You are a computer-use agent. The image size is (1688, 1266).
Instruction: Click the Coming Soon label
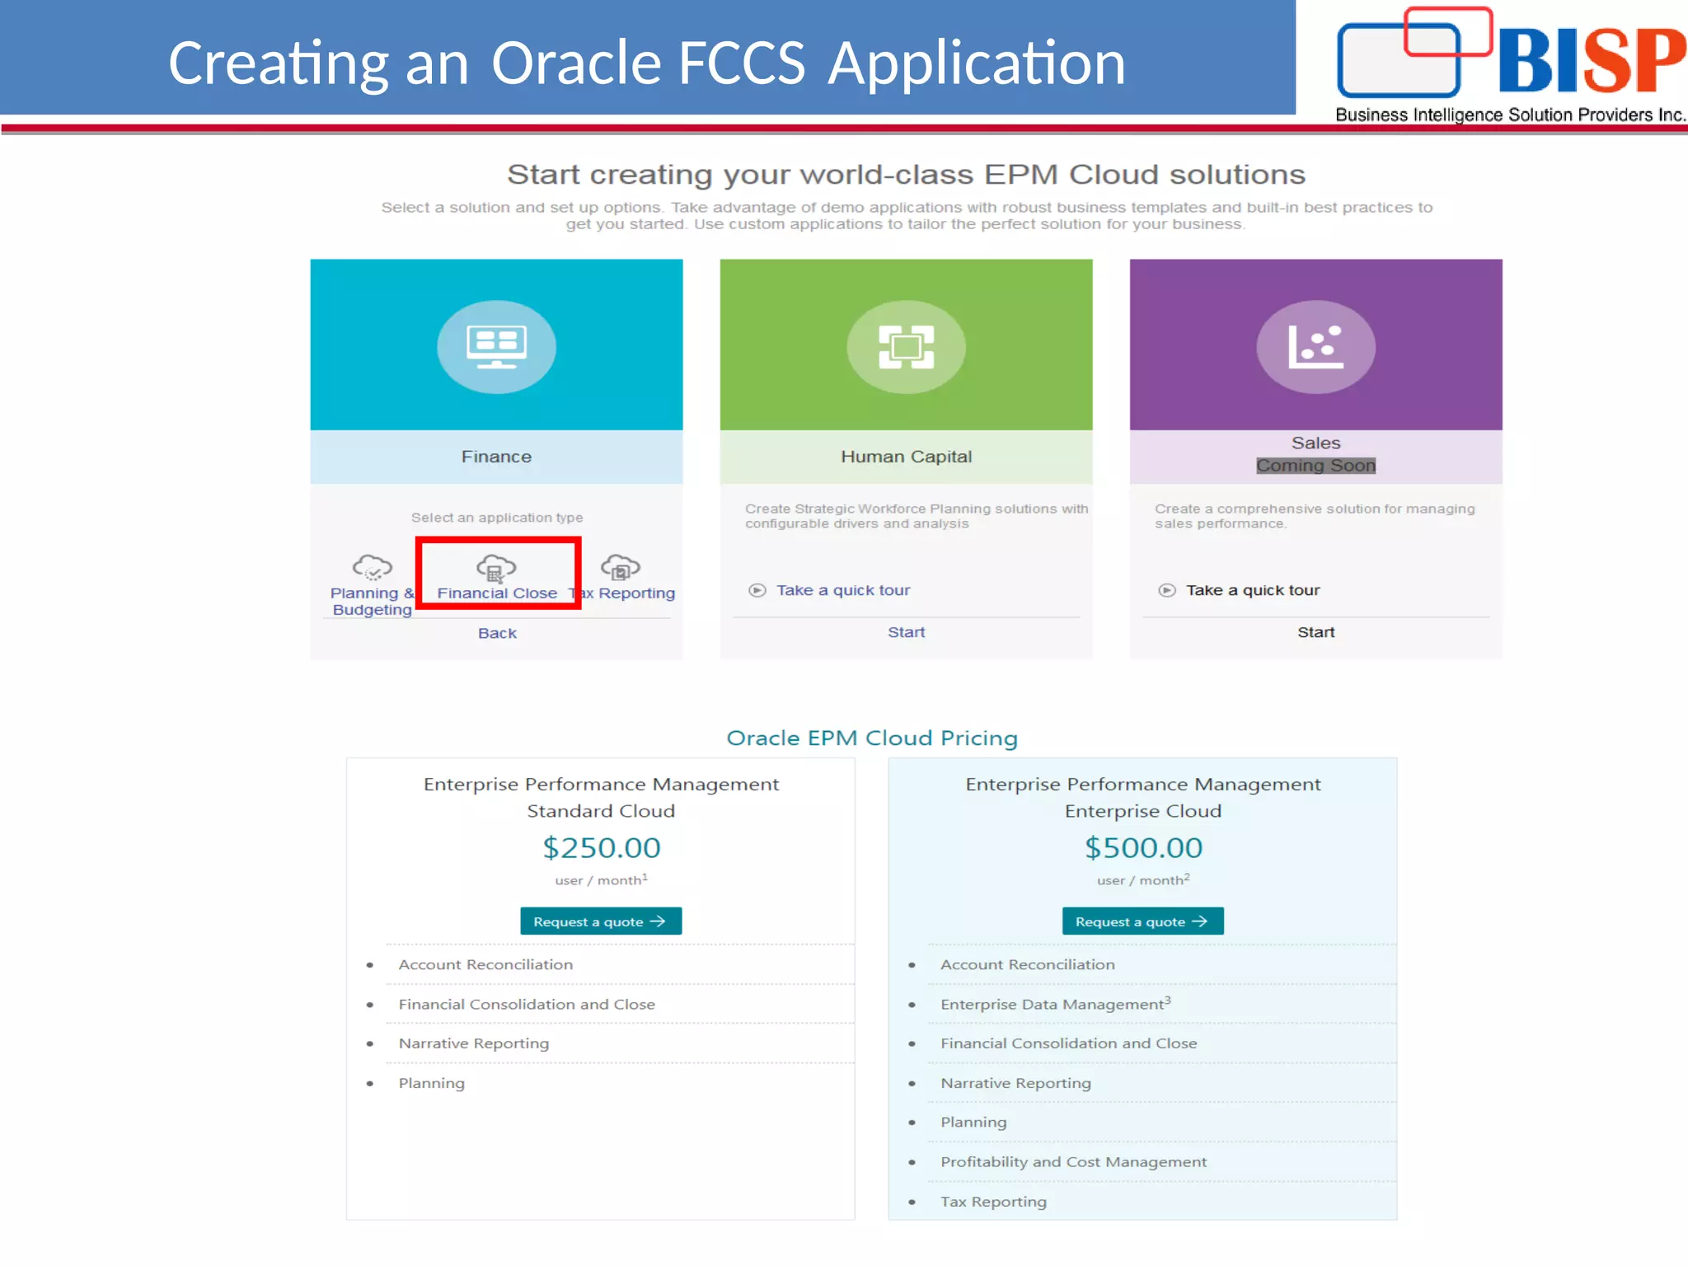1315,466
